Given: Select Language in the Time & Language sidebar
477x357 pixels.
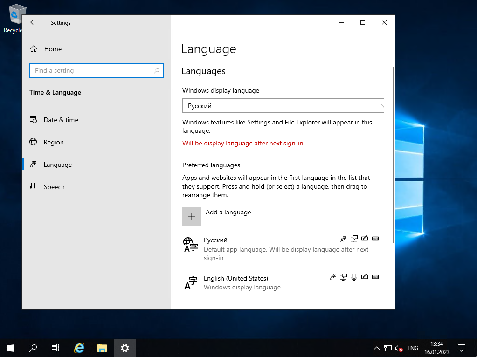Looking at the screenshot, I should (57, 164).
